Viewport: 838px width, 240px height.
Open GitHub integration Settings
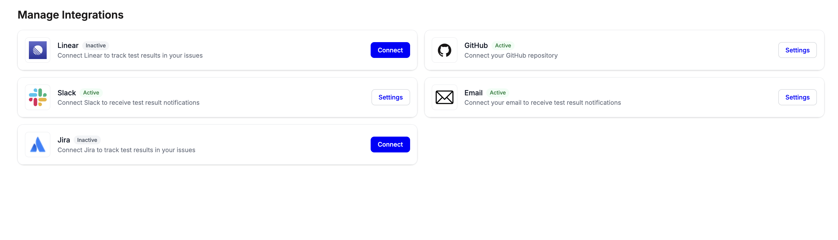click(797, 50)
